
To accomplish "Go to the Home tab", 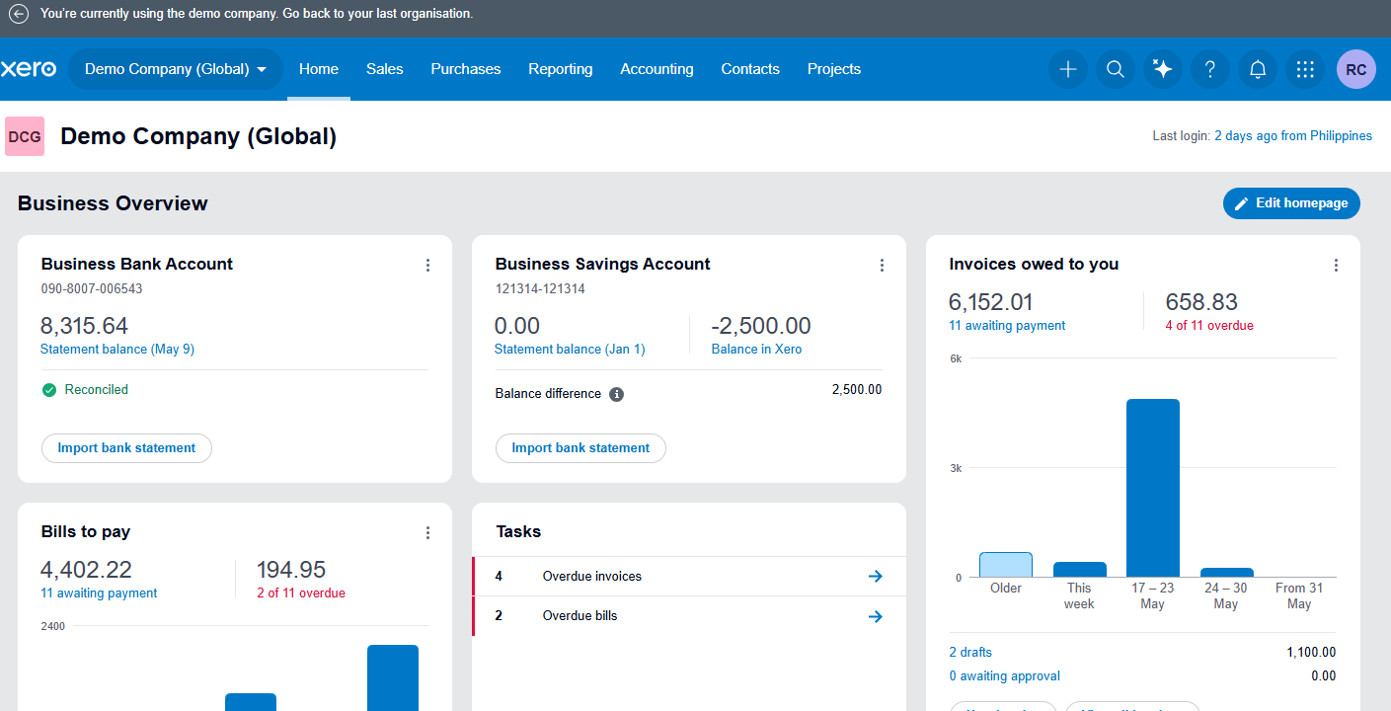I will (x=319, y=69).
